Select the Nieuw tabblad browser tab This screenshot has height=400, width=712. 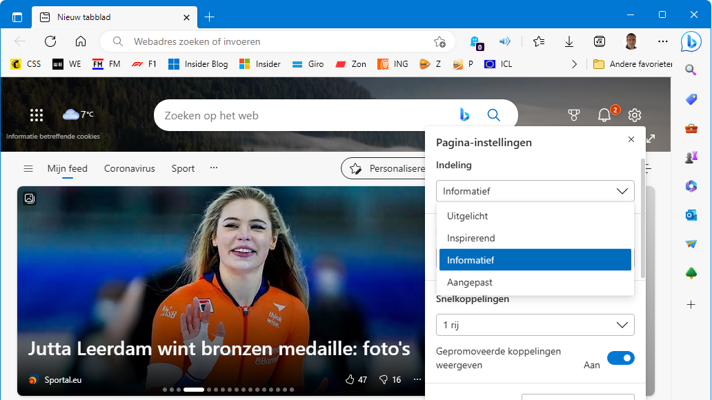[x=114, y=17]
